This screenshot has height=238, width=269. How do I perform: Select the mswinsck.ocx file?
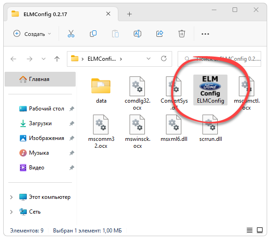[137, 132]
